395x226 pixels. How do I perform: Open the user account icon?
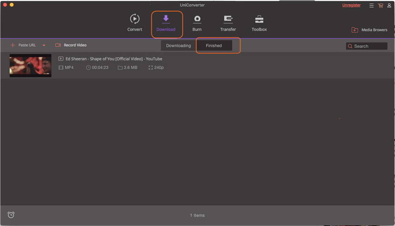click(389, 5)
